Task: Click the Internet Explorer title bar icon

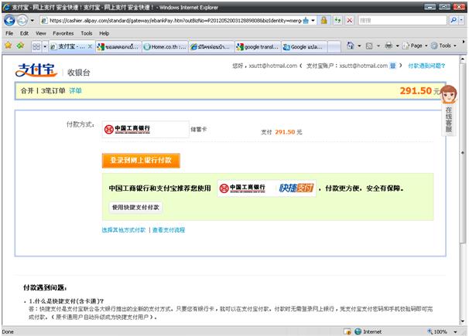Action: [x=6, y=7]
